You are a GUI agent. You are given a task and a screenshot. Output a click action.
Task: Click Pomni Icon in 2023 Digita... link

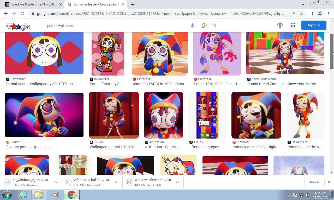256,147
